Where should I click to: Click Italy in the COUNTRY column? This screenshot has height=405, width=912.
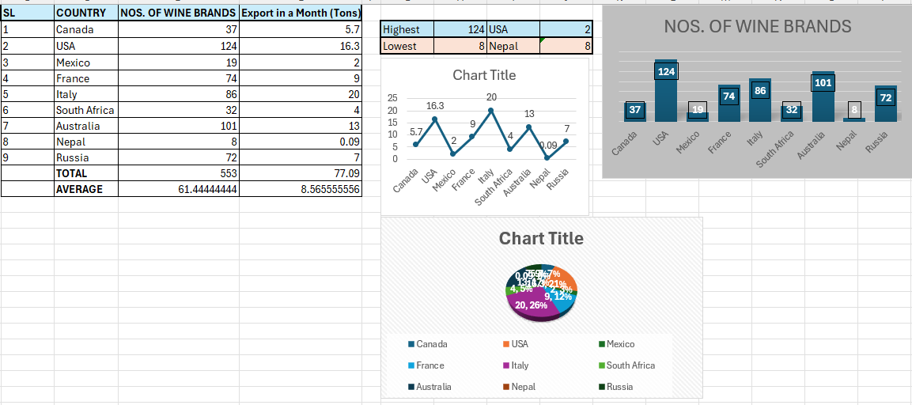(x=86, y=94)
